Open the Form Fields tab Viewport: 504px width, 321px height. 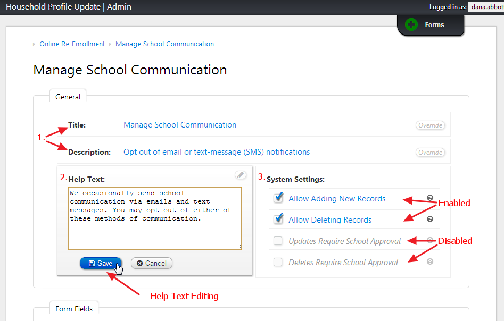click(x=73, y=308)
